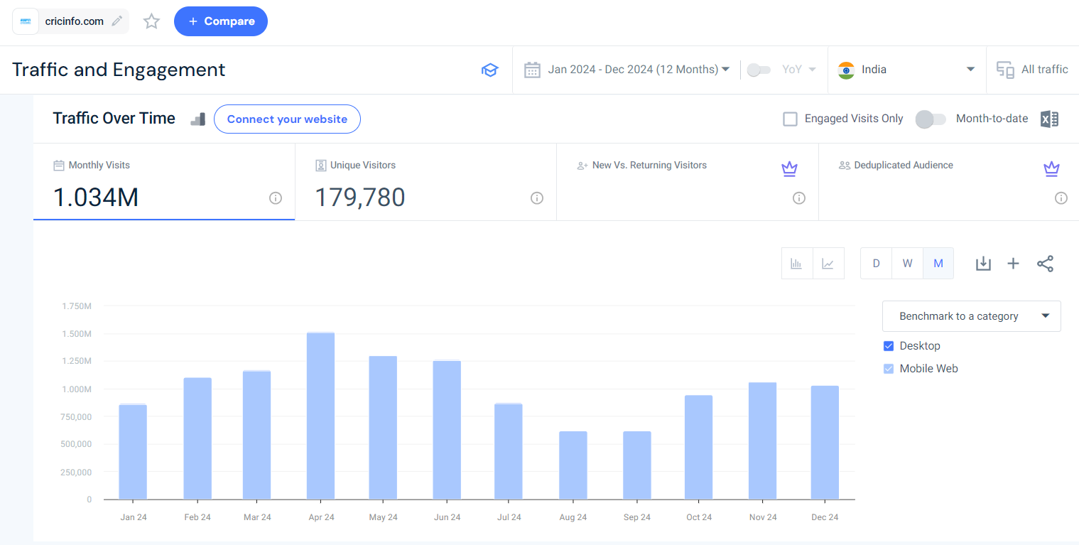Screen dimensions: 1079x545
Task: Click the Compare button
Action: (221, 21)
